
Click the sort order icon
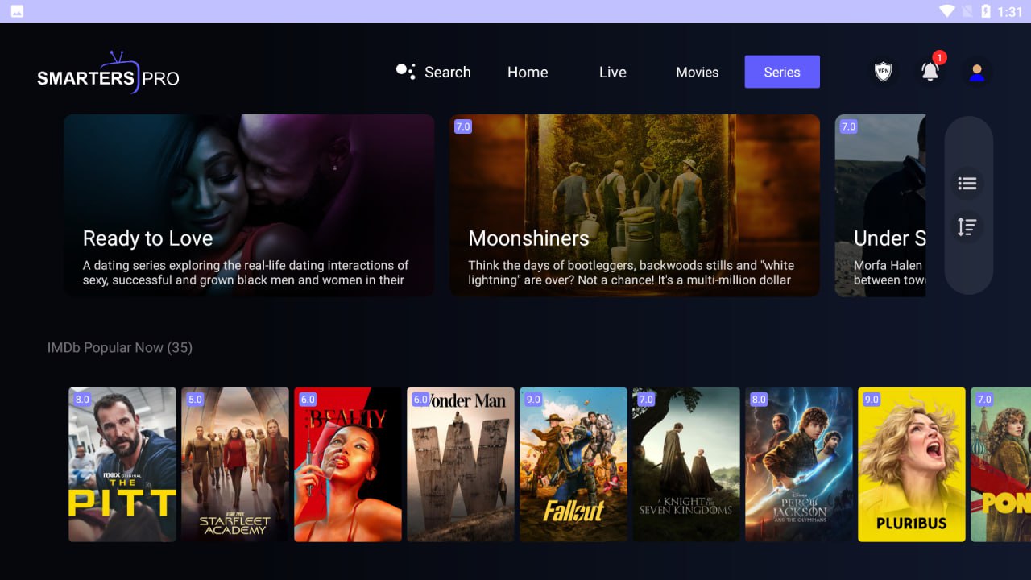967,227
